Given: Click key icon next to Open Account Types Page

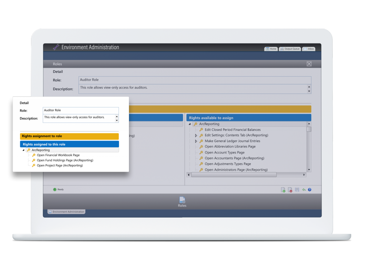Looking at the screenshot, I should coord(201,152).
